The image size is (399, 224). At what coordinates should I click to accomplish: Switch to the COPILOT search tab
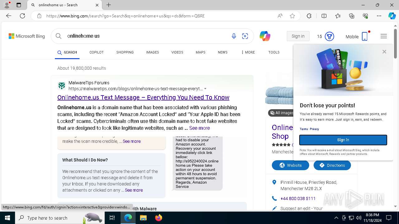(97, 52)
